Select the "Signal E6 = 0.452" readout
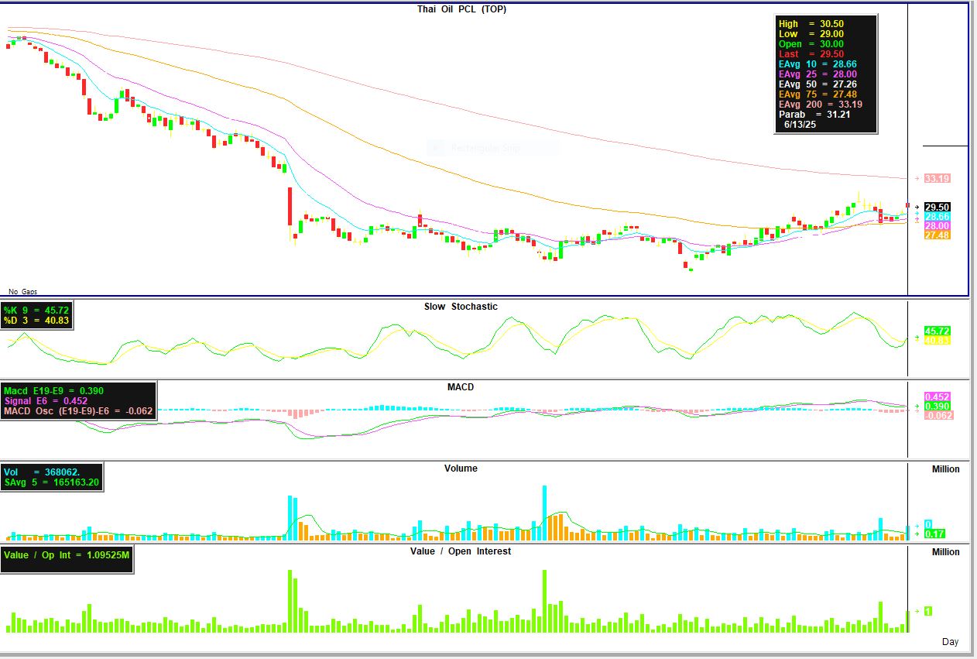 point(45,401)
